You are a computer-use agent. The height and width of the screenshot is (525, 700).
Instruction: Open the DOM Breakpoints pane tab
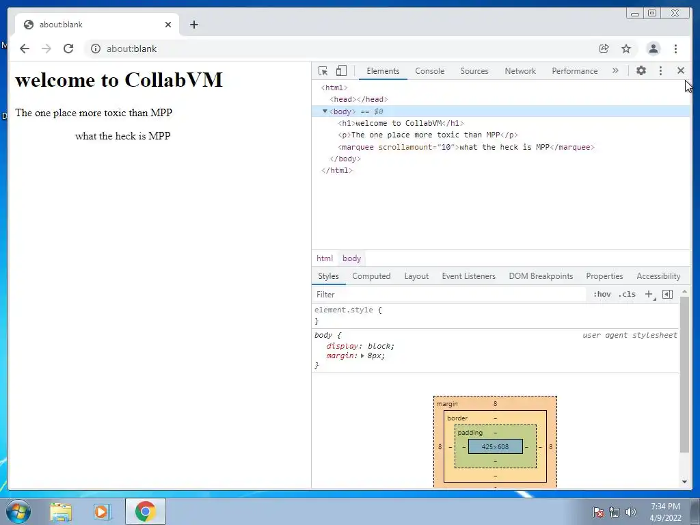(x=541, y=276)
